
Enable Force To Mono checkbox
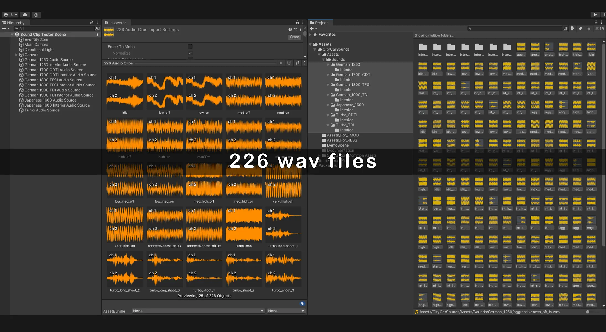[x=190, y=46]
